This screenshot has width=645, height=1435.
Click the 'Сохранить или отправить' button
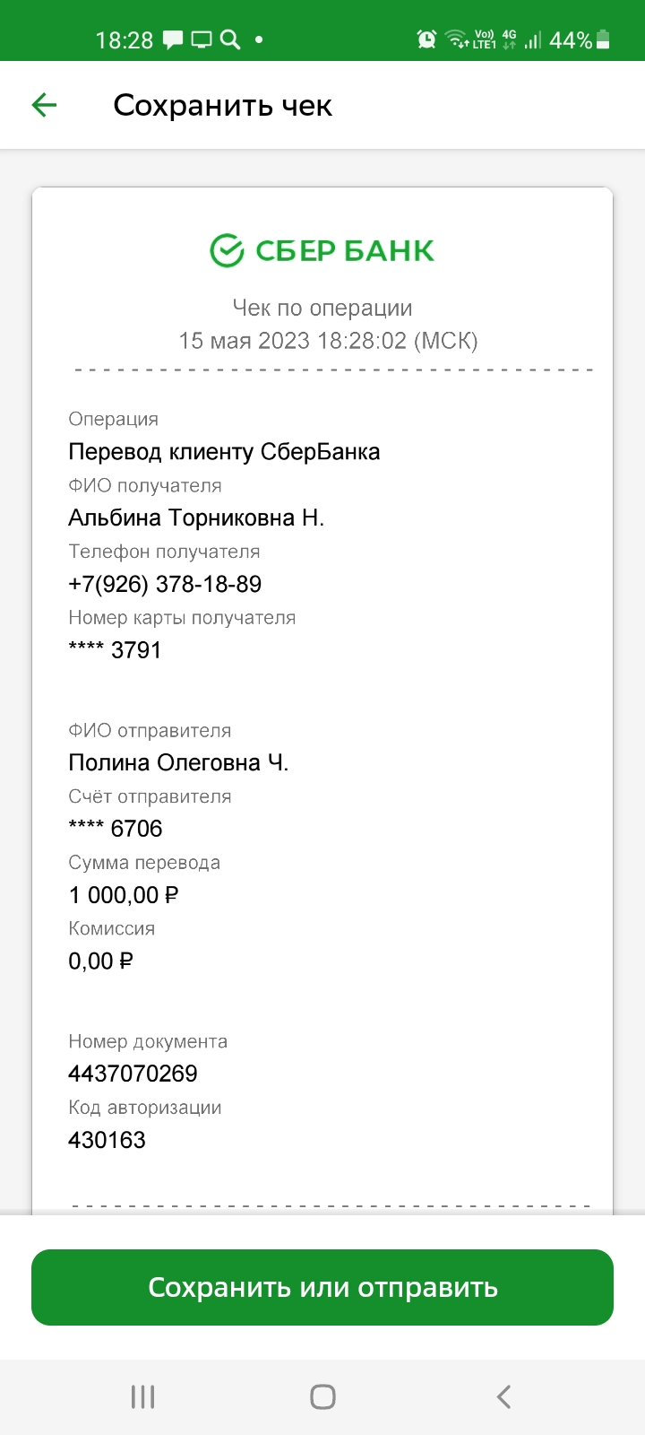point(322,1287)
